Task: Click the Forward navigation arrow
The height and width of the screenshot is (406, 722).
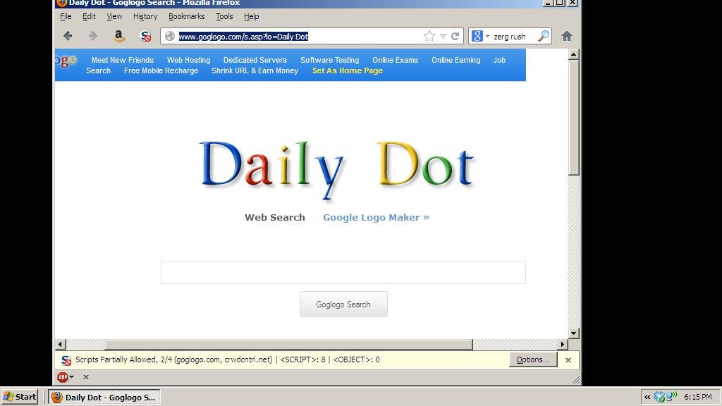Action: coord(92,36)
